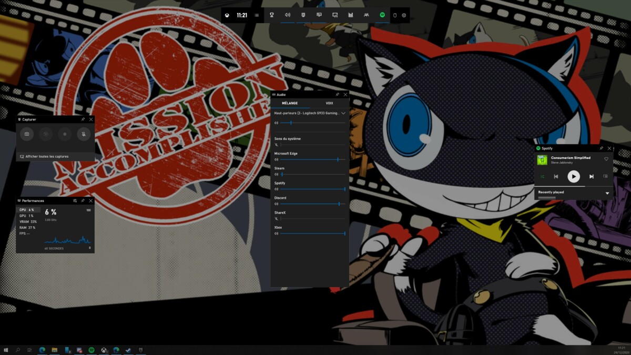The height and width of the screenshot is (355, 631).
Task: Toggle the Performance widget from the Game Bar
Action: click(x=319, y=15)
